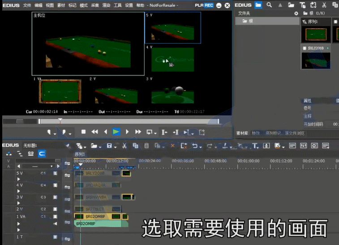This screenshot has height=245, width=339.
Task: Select the 根 folder in bin
Action: click(267, 21)
